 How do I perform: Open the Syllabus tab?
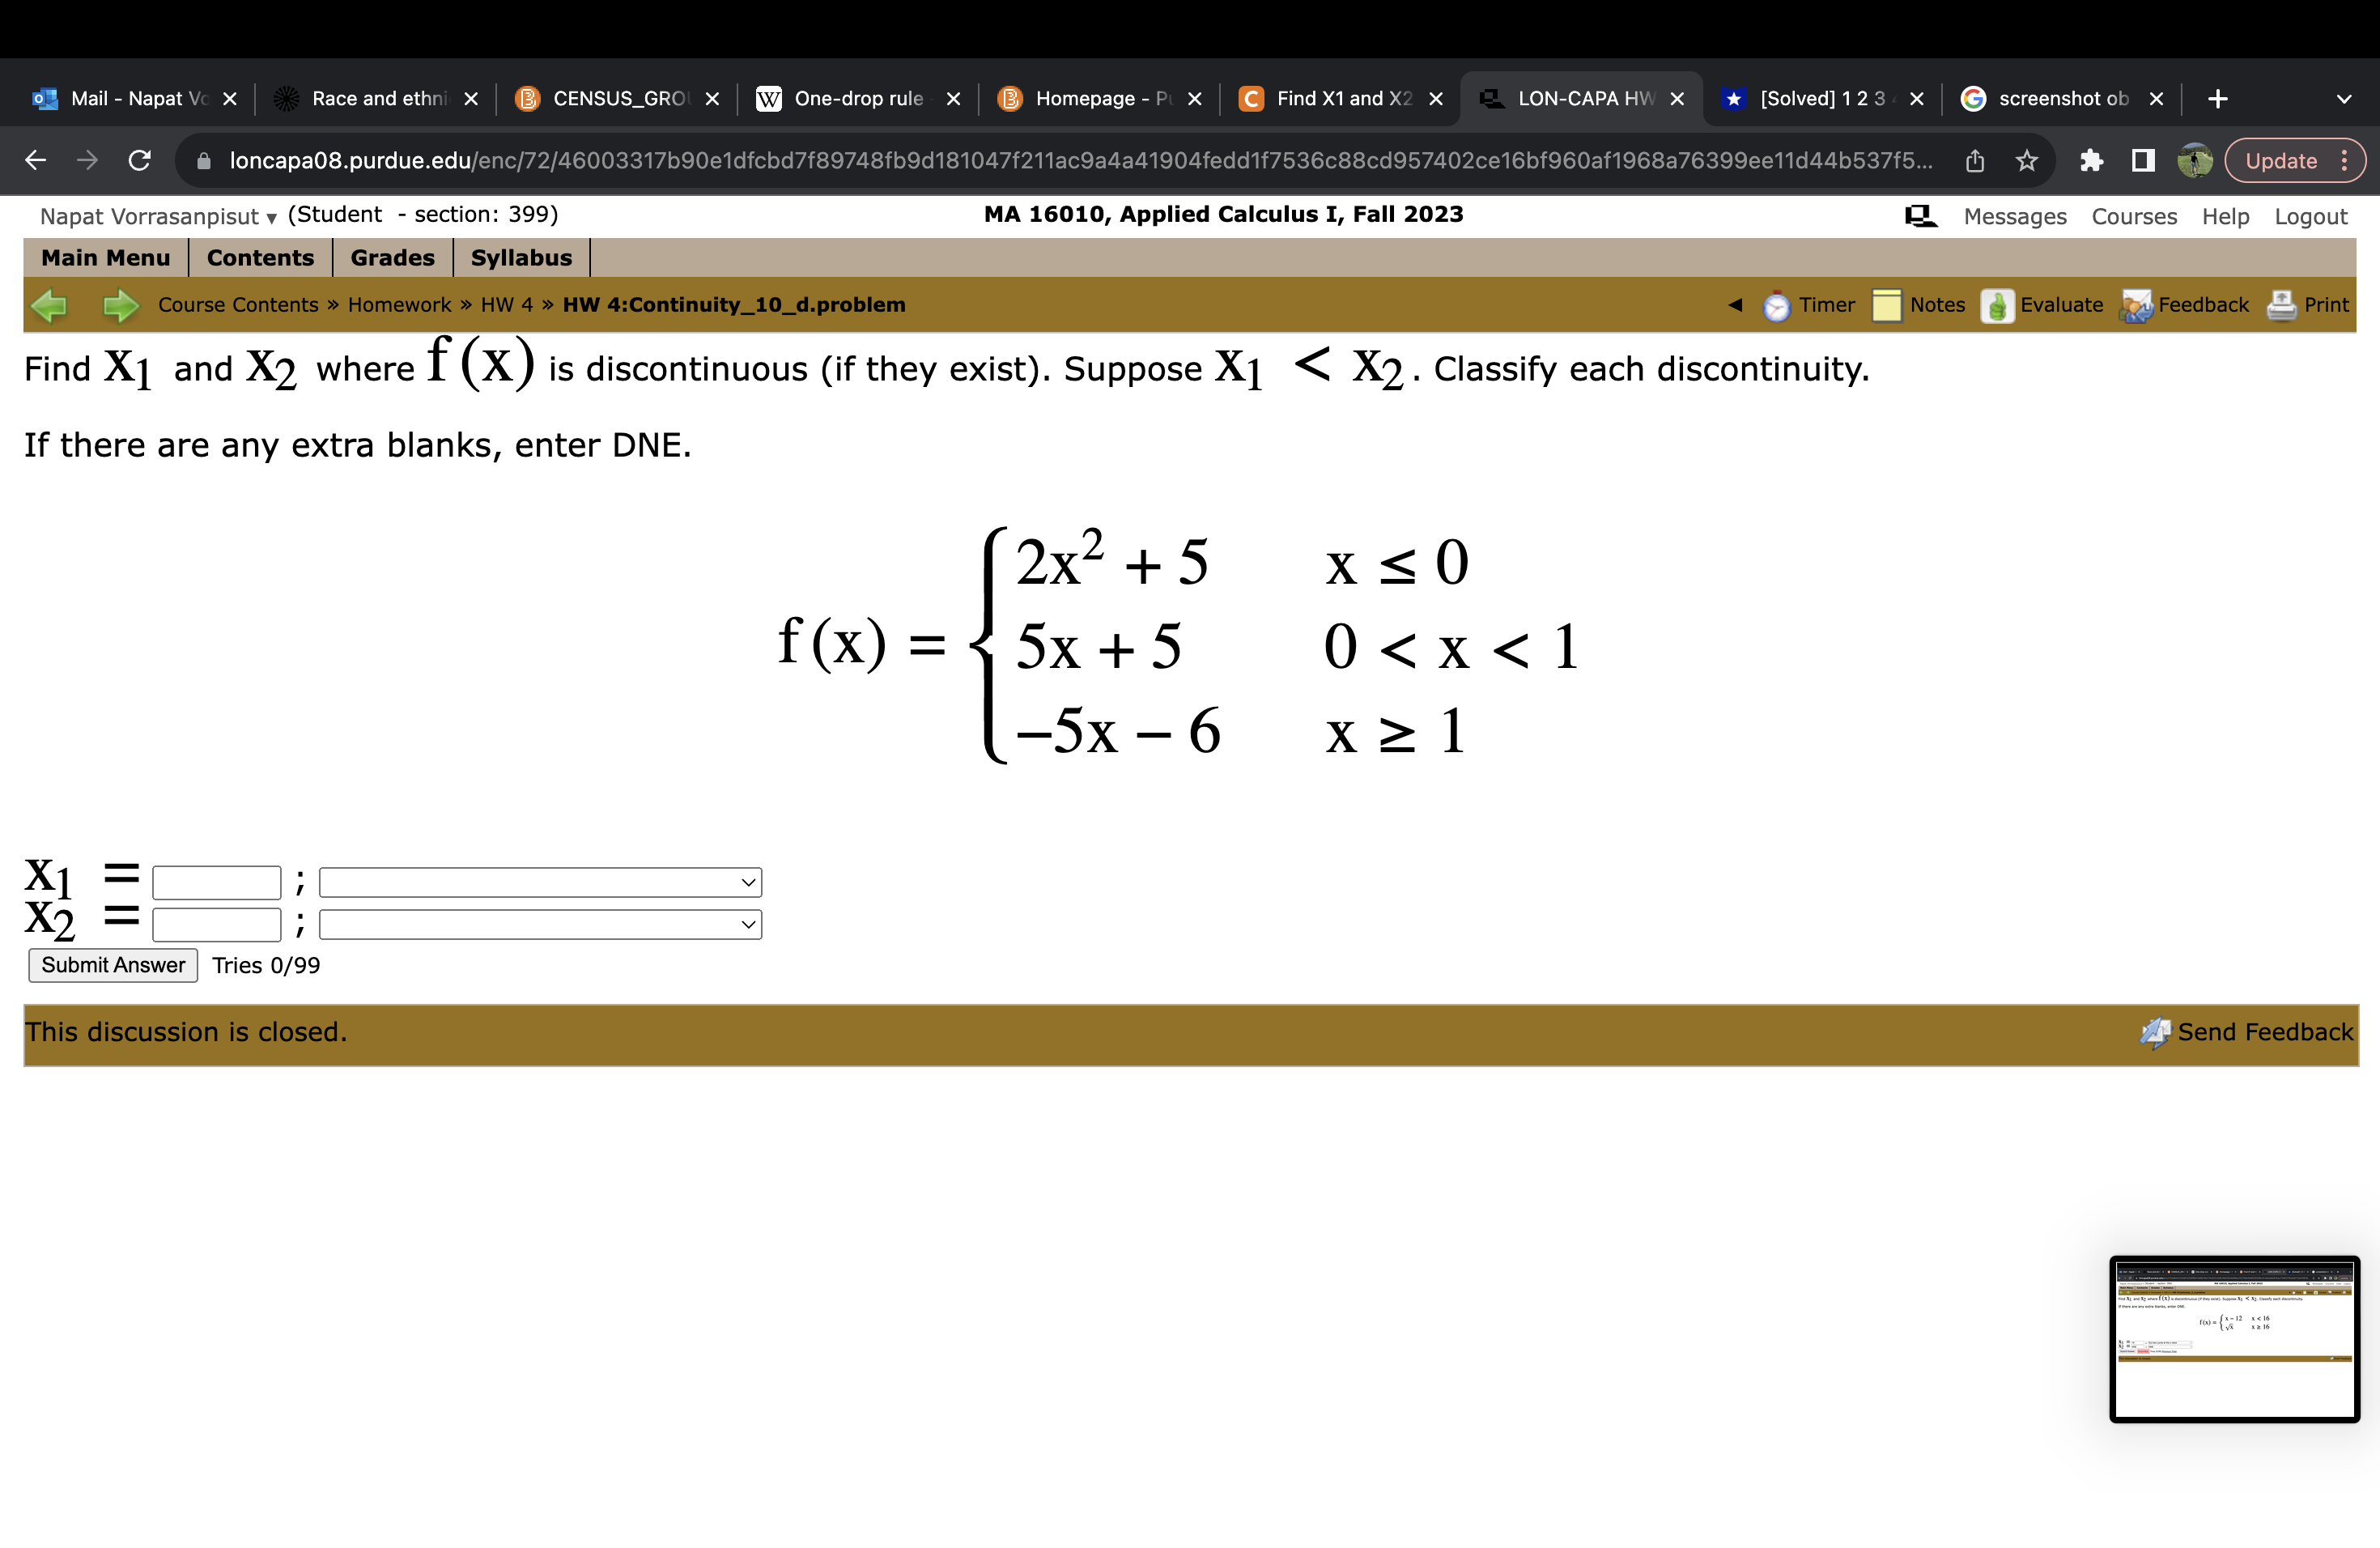(x=520, y=257)
